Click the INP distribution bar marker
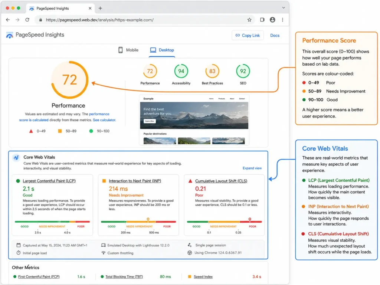This screenshot has height=285, width=380. pyautogui.click(x=148, y=220)
